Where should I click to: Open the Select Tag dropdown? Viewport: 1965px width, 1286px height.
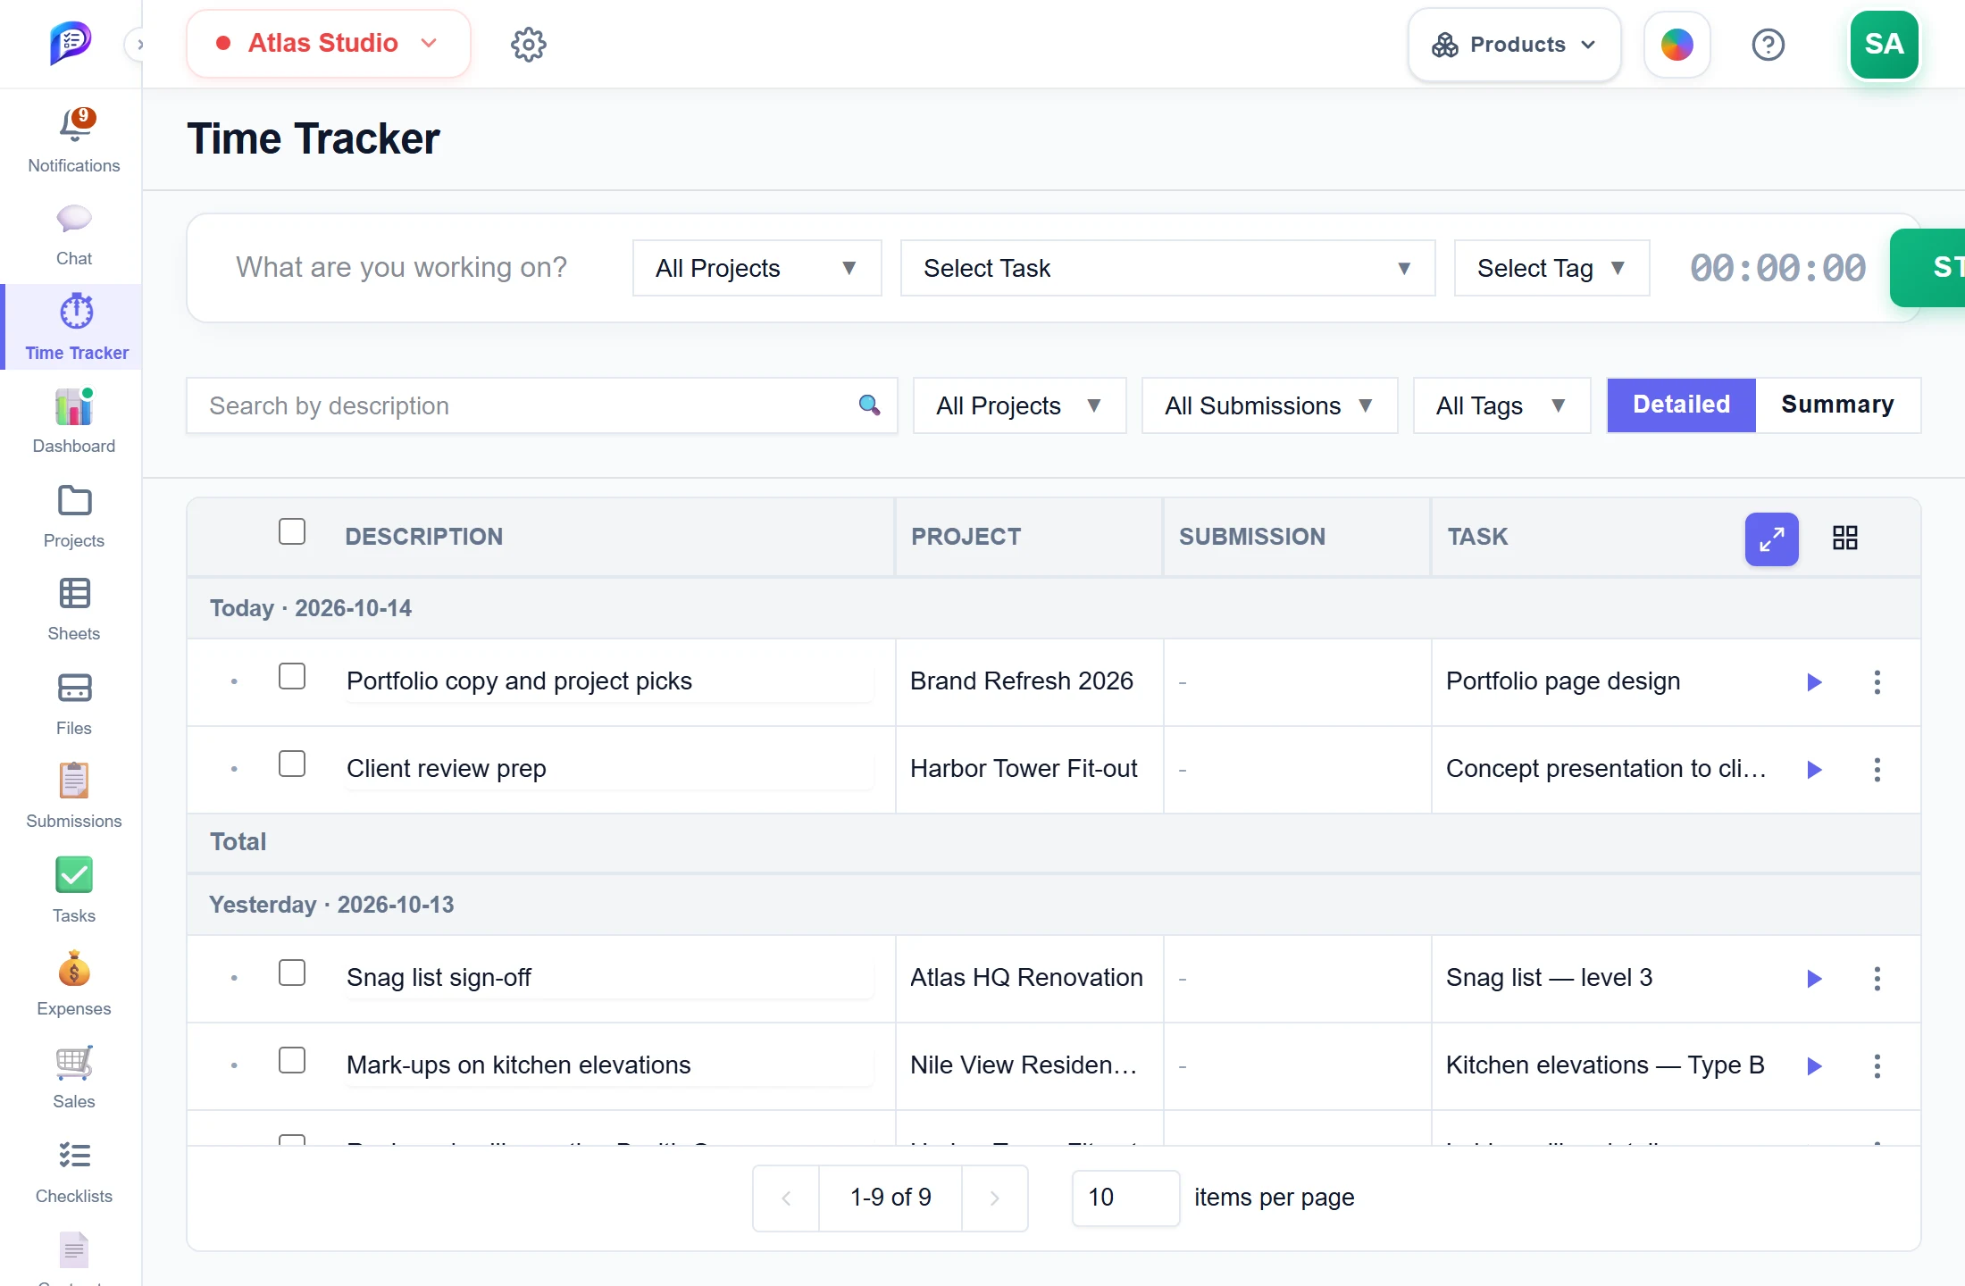(x=1551, y=268)
